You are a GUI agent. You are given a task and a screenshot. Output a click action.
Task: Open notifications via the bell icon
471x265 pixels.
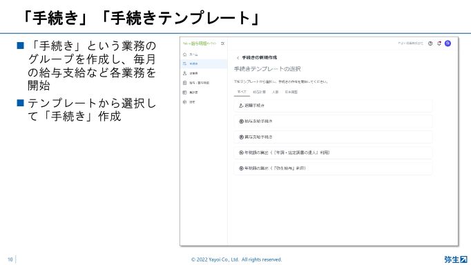[439, 43]
